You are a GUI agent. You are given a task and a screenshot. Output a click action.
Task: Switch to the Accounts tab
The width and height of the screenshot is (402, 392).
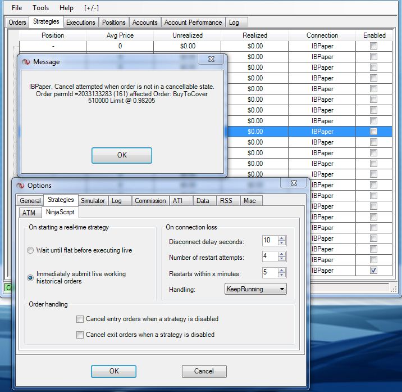point(145,22)
